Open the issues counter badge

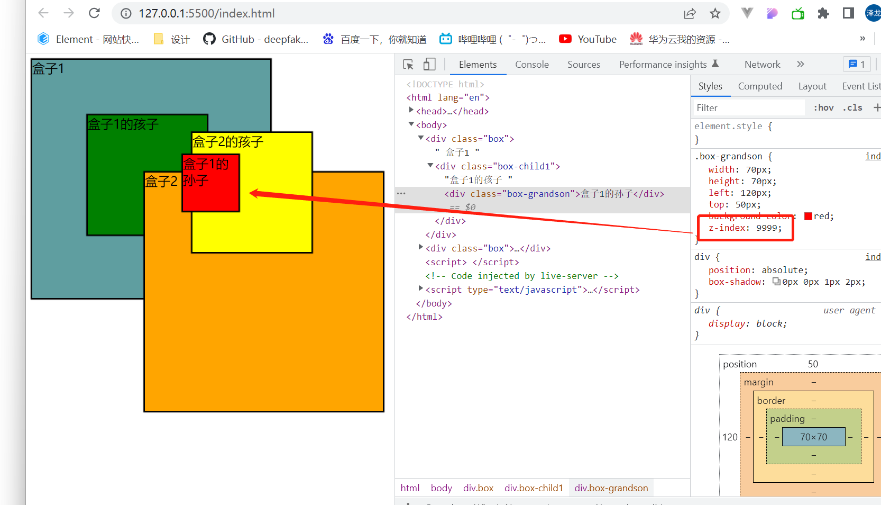tap(857, 64)
